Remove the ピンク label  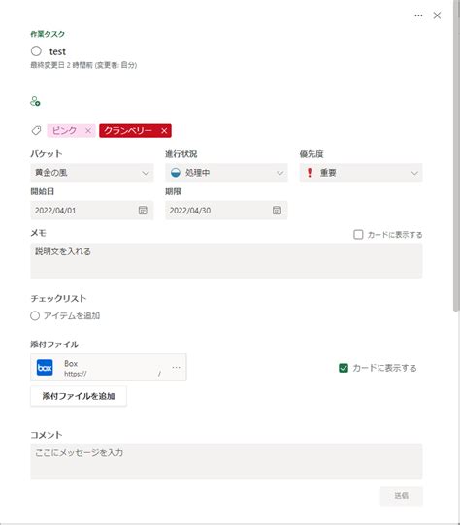coord(88,131)
